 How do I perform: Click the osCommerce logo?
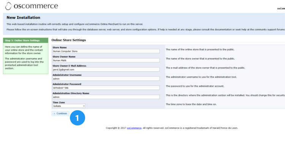click(32, 6)
